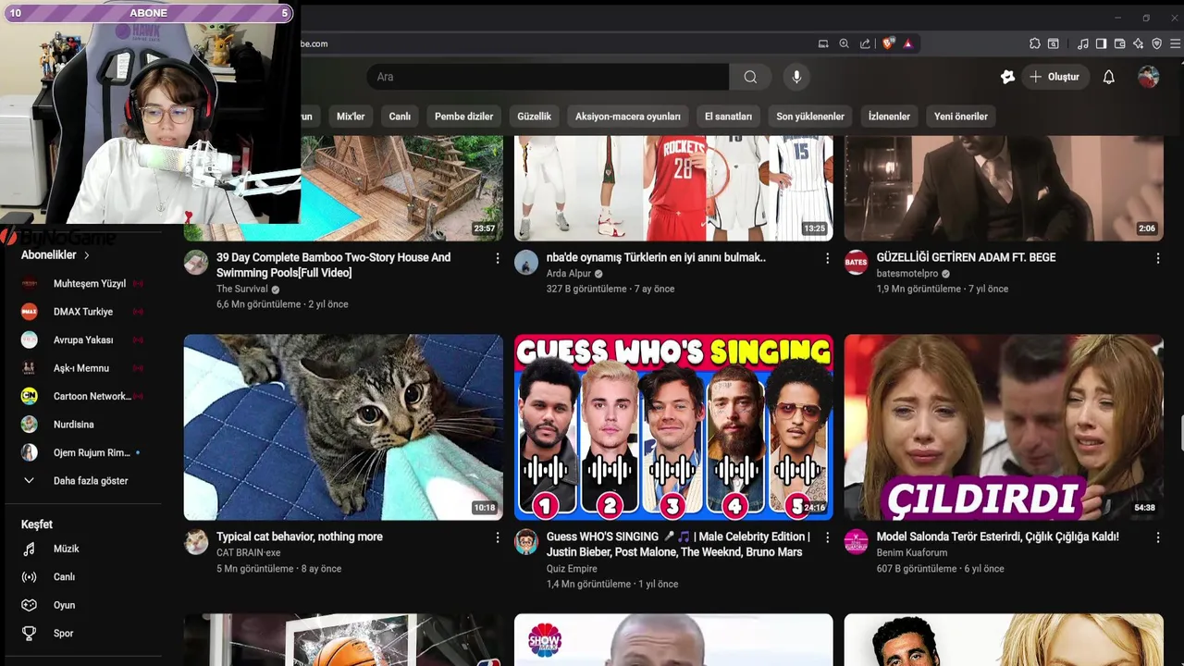Click the BATES channel avatar

coord(857,263)
